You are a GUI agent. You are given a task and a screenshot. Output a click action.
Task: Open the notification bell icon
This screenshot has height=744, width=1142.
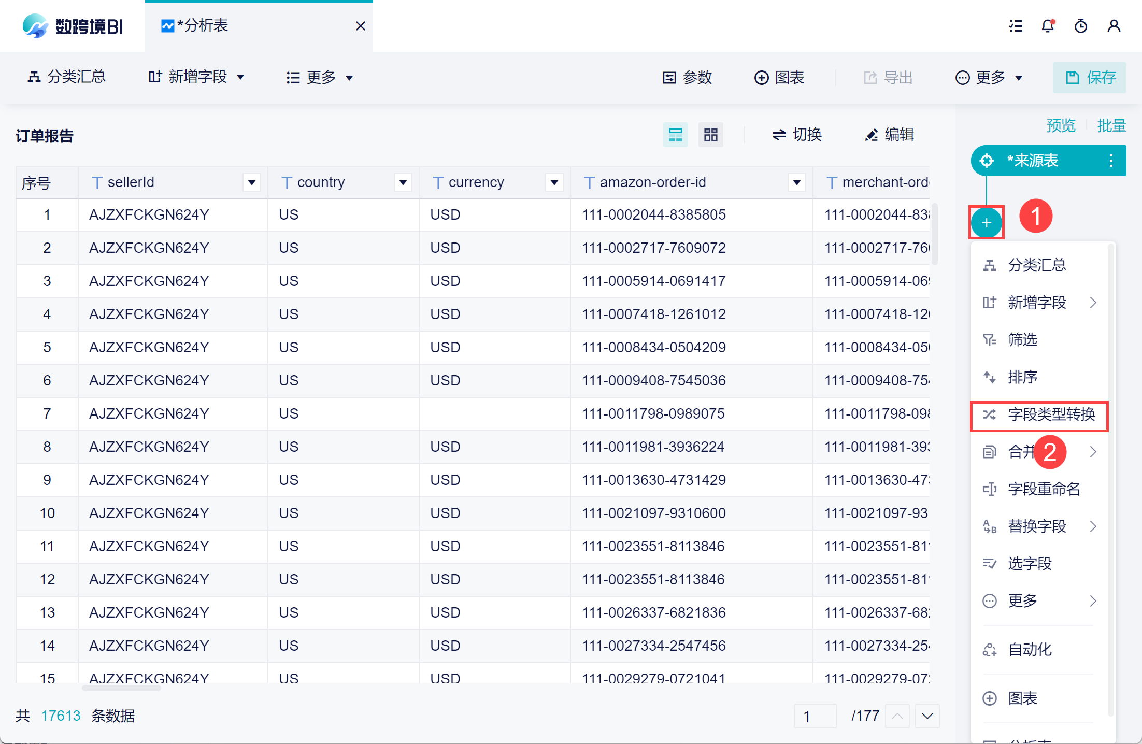pos(1048,26)
